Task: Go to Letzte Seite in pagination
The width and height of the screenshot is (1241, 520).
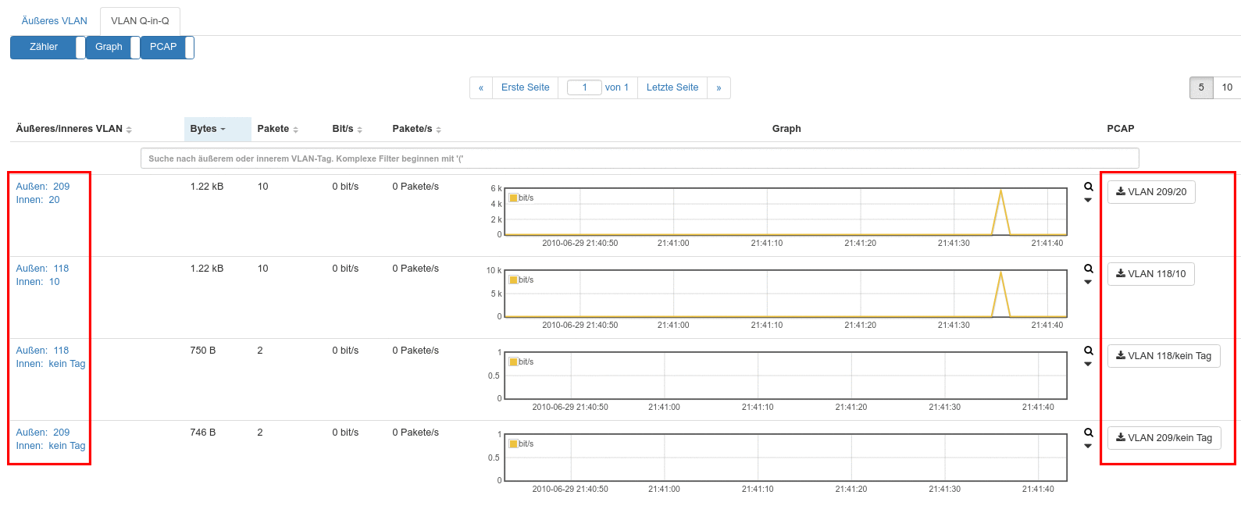Action: pyautogui.click(x=672, y=87)
